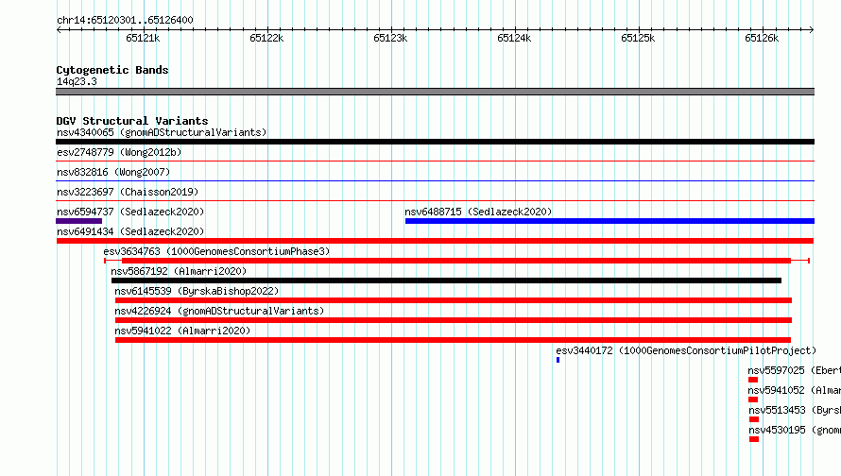Open the nsv5941052 label
This screenshot has width=841, height=476.
pyautogui.click(x=795, y=390)
